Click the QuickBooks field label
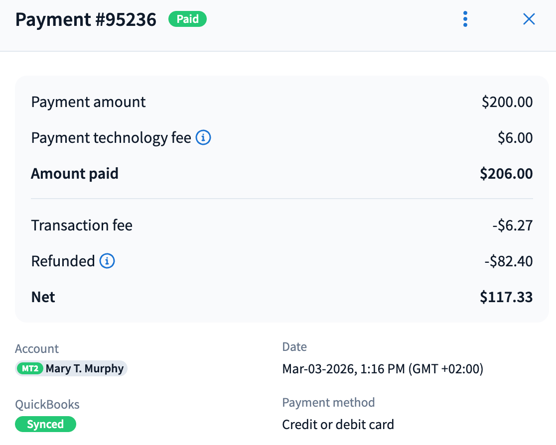 click(x=47, y=405)
